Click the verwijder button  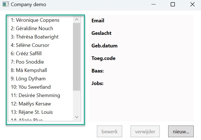pyautogui.click(x=145, y=132)
